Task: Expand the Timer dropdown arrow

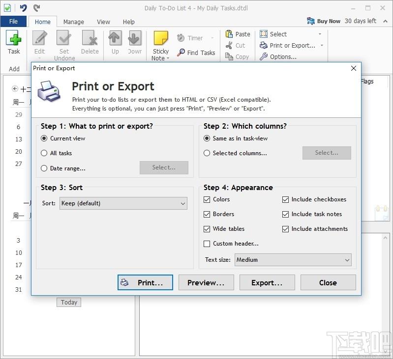Action: [212, 38]
